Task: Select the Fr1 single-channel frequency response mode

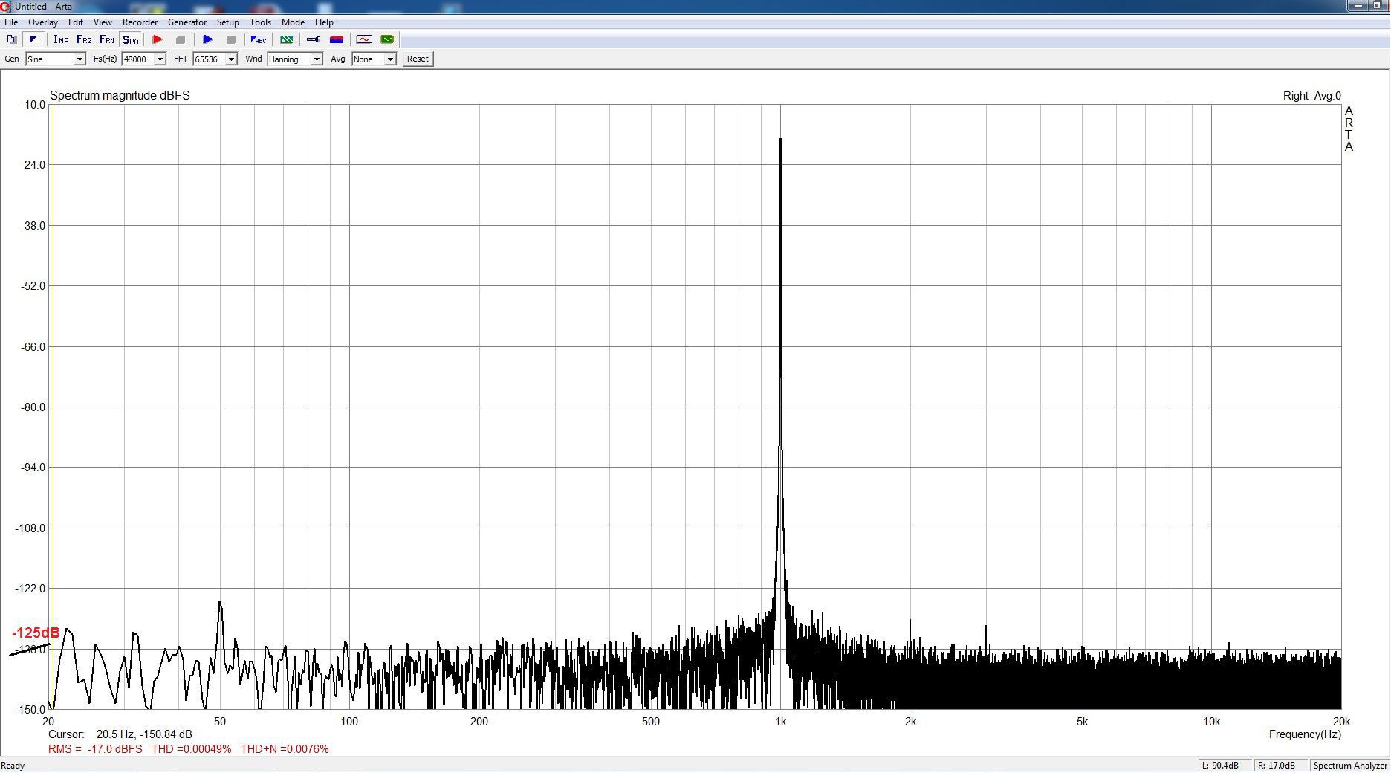Action: click(x=107, y=39)
